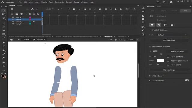
Task: Enable the Scale Content checkbox
Action: tap(168, 57)
